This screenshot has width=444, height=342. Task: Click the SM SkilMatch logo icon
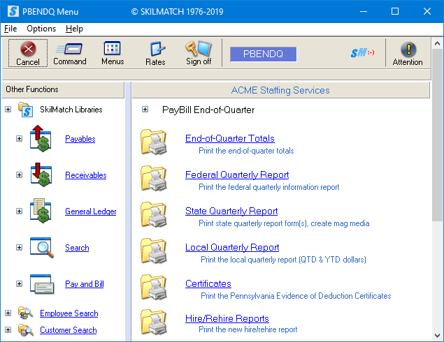362,52
